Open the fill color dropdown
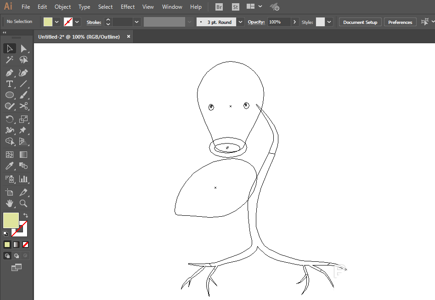Image resolution: width=435 pixels, height=300 pixels. pos(57,22)
